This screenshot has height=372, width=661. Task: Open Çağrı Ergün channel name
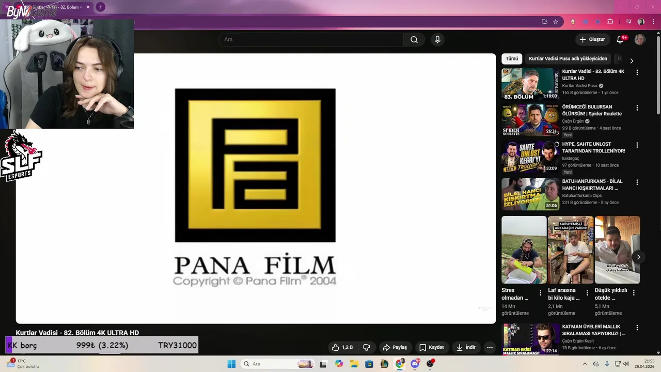[x=573, y=121]
